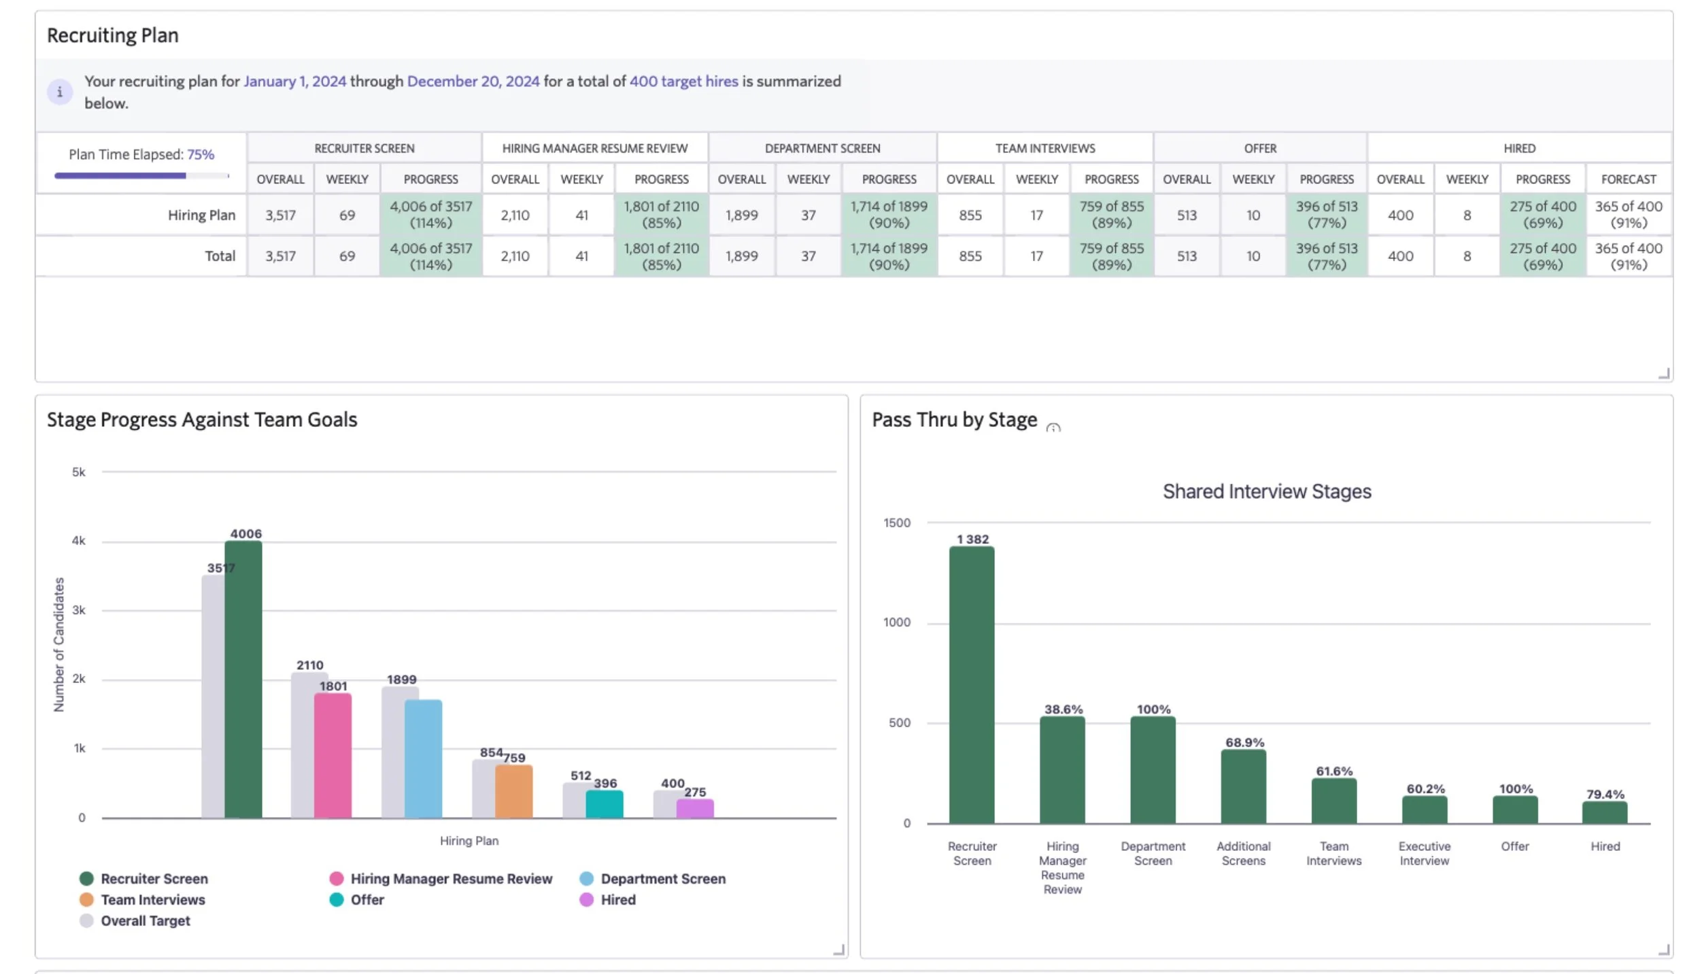1700x974 pixels.
Task: Click the Stage Progress Against Team Goals title
Action: pos(202,419)
